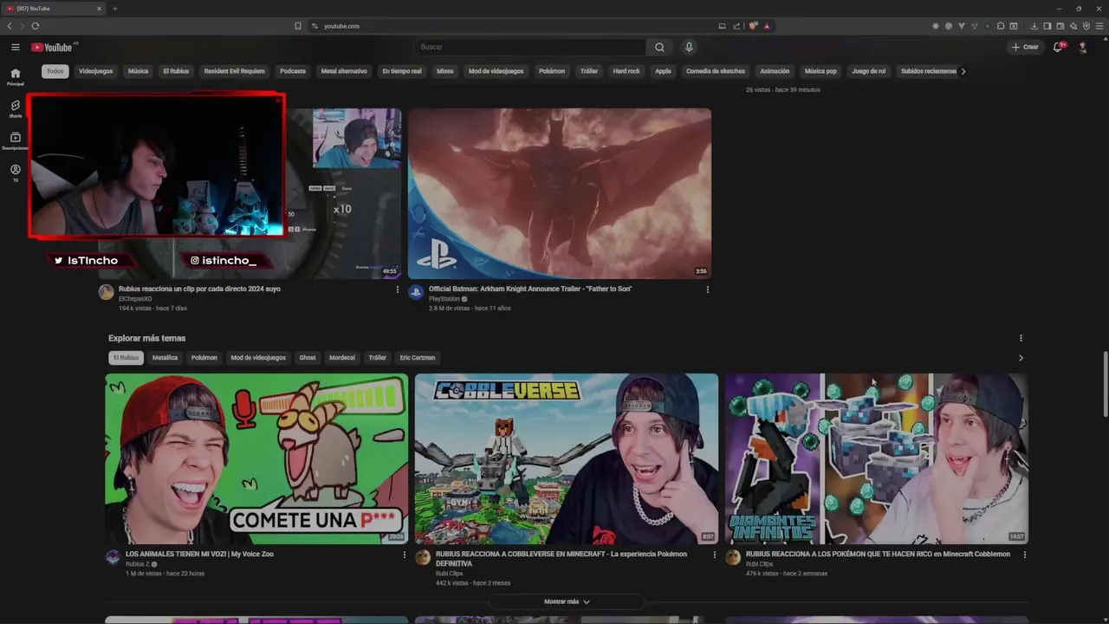This screenshot has width=1109, height=624.
Task: Open Shorts from the sidebar
Action: pos(15,108)
